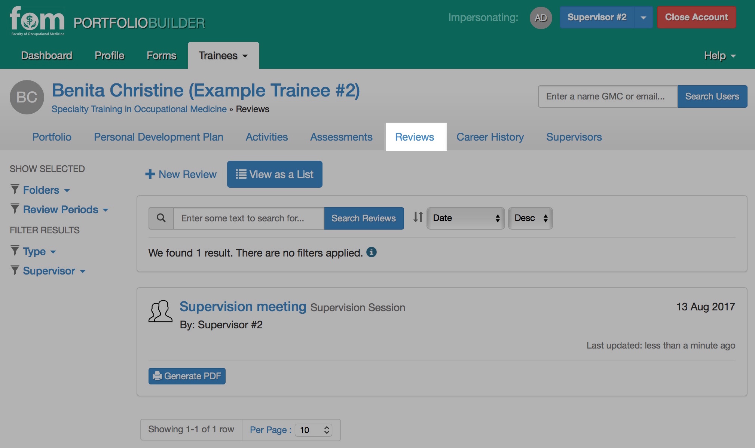Click the Generate PDF button
755x448 pixels.
click(x=187, y=376)
